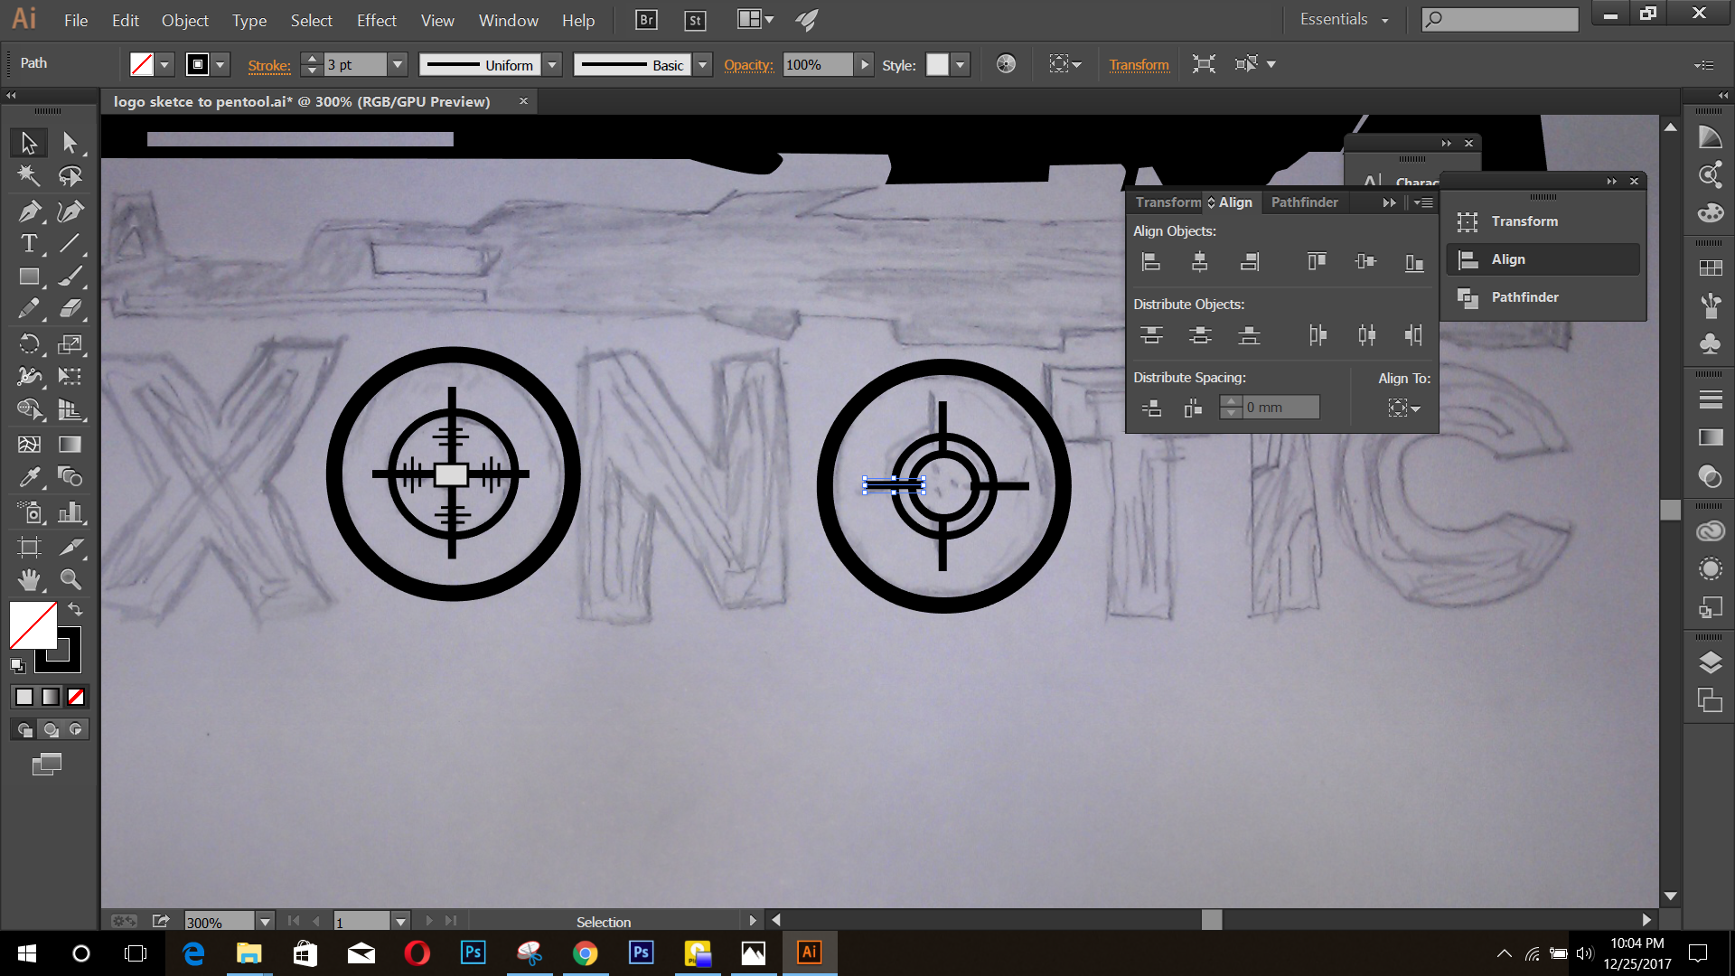Open the graphic Style dropdown
The height and width of the screenshot is (976, 1735).
coord(961,65)
